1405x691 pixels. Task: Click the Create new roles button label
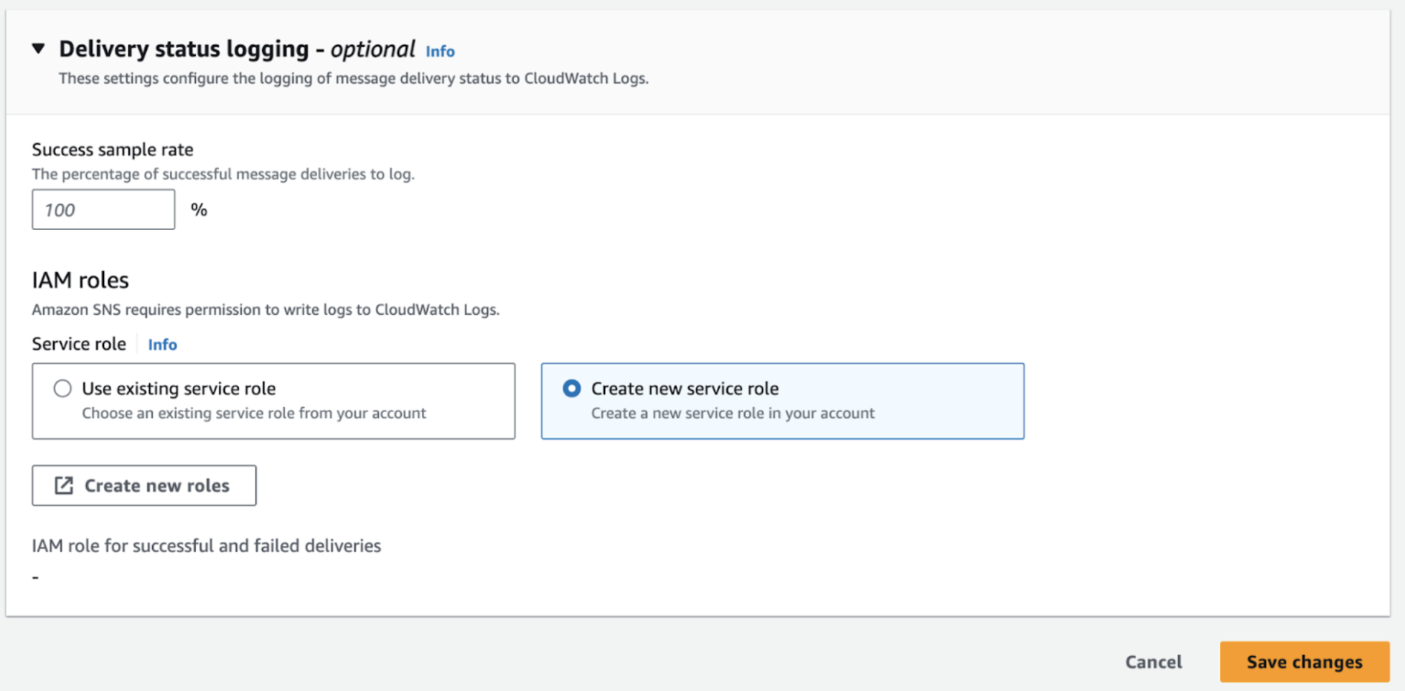[157, 486]
